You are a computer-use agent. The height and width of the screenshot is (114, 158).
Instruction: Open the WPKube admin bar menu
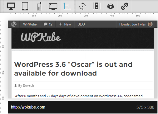tap(30, 24)
